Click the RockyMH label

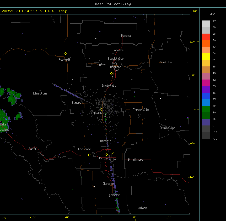(x=64, y=60)
